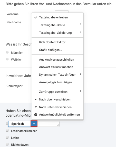Click the minus circle icon for Antwortmöglichkeit entfernen
Viewport: 116px width, 147px height.
pyautogui.click(x=36, y=115)
